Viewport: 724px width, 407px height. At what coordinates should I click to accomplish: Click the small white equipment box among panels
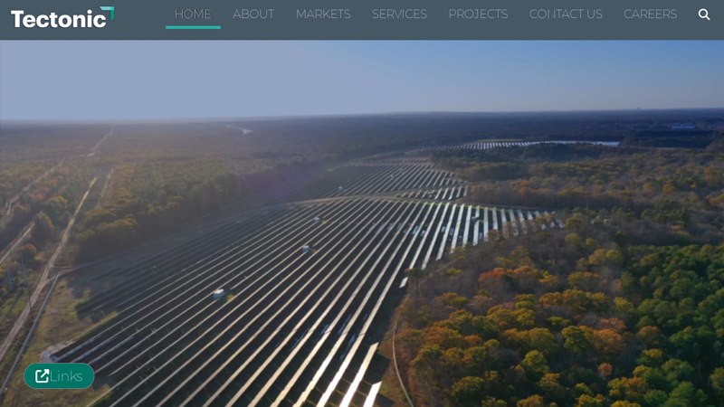pos(218,294)
